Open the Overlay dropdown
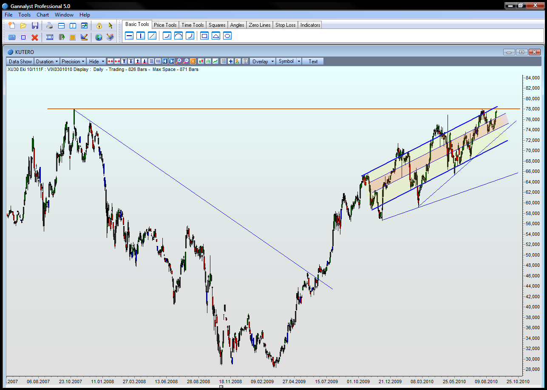This screenshot has height=390, width=547. click(x=262, y=61)
